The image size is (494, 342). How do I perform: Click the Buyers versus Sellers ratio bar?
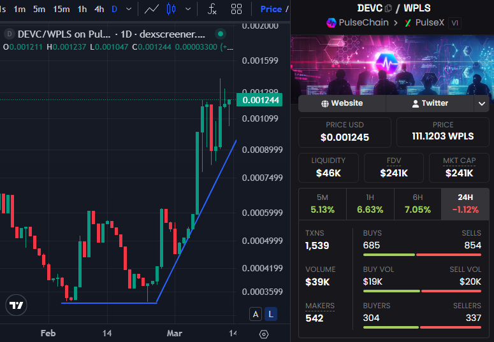tap(422, 327)
